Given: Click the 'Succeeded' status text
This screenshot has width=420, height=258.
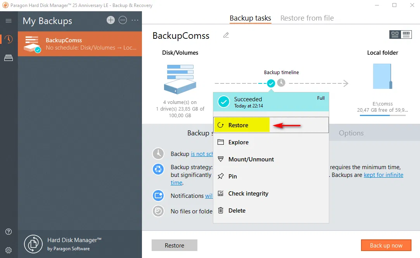Looking at the screenshot, I should tap(248, 99).
